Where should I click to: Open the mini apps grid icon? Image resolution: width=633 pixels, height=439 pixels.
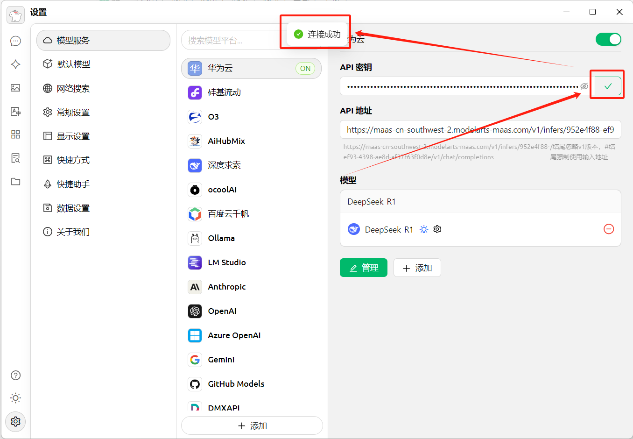[15, 135]
